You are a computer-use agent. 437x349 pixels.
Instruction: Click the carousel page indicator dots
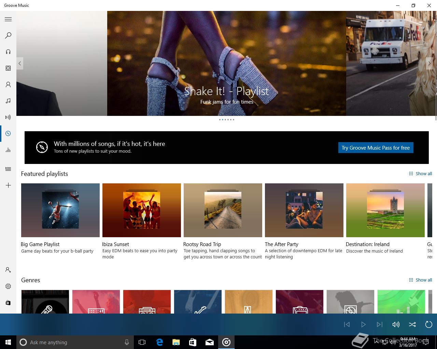click(x=227, y=120)
